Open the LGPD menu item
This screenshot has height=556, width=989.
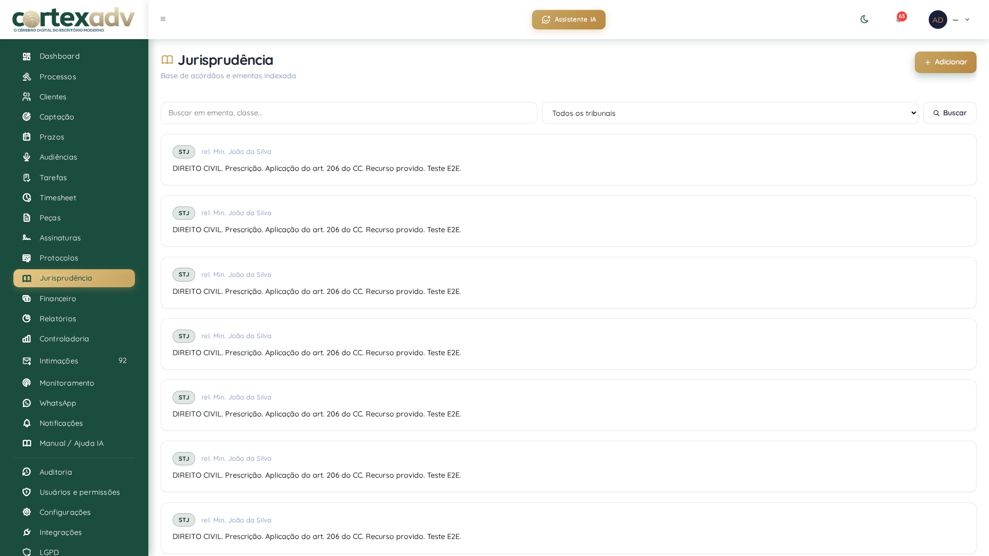74,551
